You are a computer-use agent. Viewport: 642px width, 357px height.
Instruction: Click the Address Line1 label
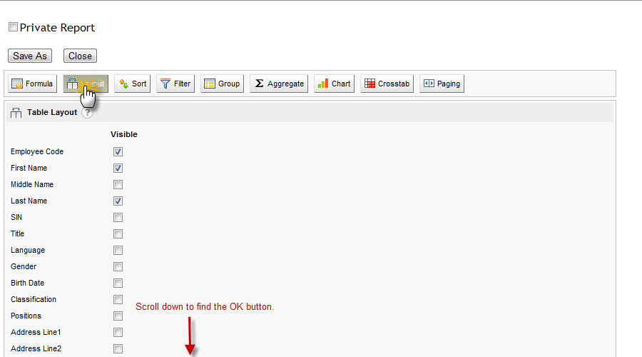pos(36,332)
